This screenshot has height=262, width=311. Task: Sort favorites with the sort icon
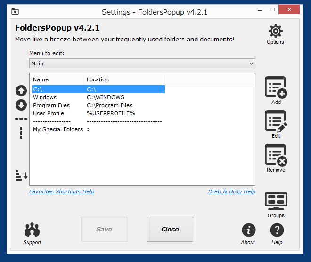pyautogui.click(x=21, y=175)
